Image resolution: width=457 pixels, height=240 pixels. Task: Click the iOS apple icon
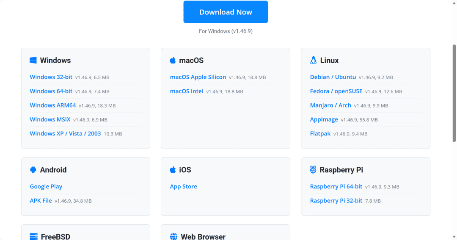(173, 169)
